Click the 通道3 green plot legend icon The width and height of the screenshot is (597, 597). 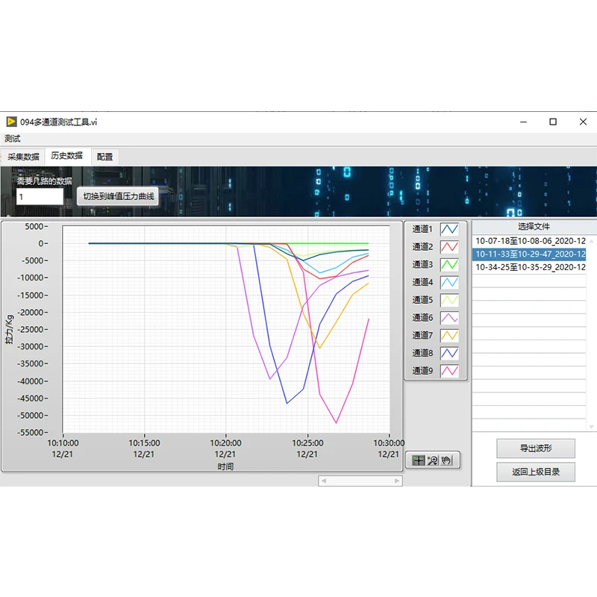tap(449, 265)
